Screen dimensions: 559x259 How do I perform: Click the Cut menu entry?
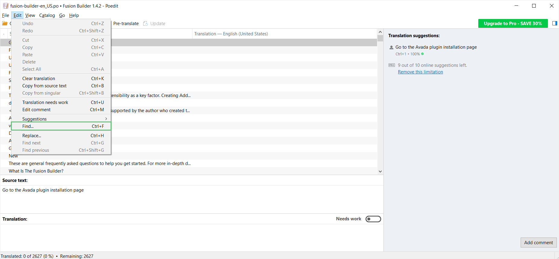pyautogui.click(x=61, y=40)
